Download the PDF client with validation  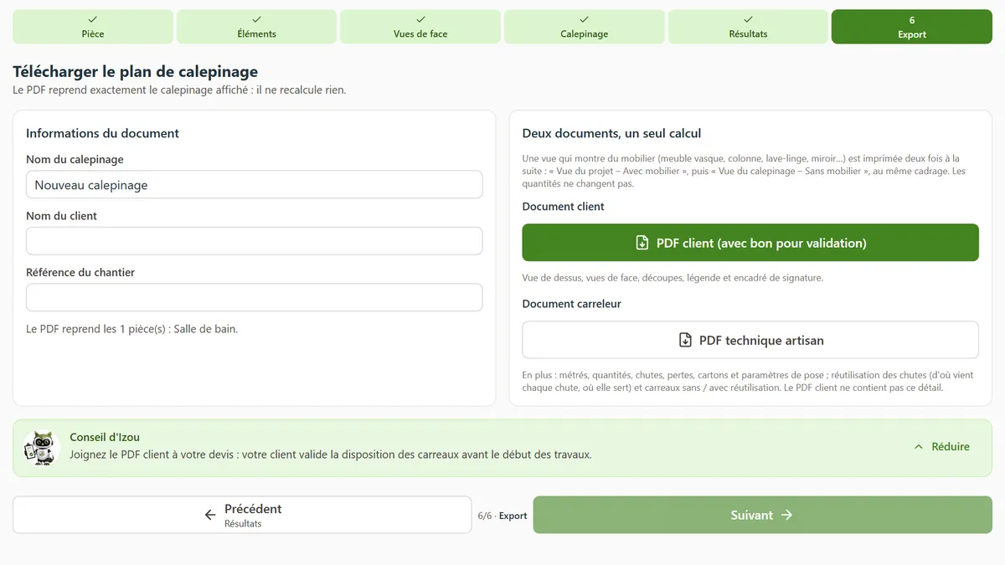[750, 243]
